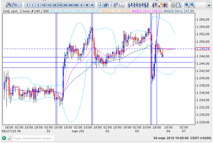This screenshot has width=213, height=143.
Task: Switch to tick timeframe T
Action: (x=27, y=5)
